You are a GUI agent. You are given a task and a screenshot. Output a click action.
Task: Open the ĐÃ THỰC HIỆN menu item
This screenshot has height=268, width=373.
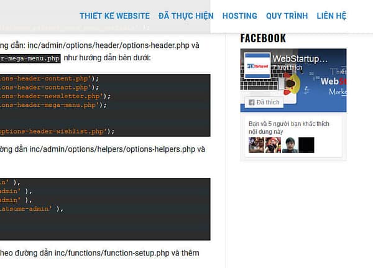[x=186, y=16]
